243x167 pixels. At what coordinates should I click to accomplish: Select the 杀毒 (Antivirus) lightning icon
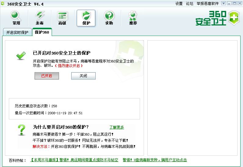click(39, 18)
